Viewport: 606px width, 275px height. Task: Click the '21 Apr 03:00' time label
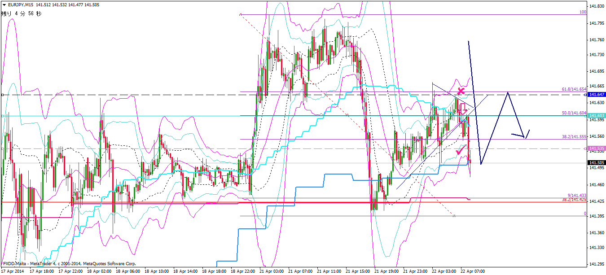(272, 271)
